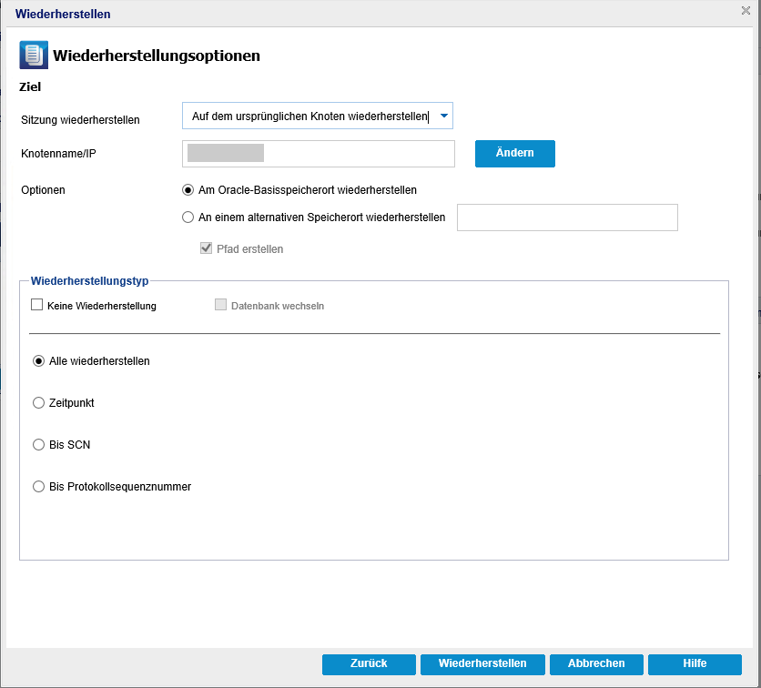
Task: Toggle the Pfad erstellen checkbox
Action: point(207,248)
